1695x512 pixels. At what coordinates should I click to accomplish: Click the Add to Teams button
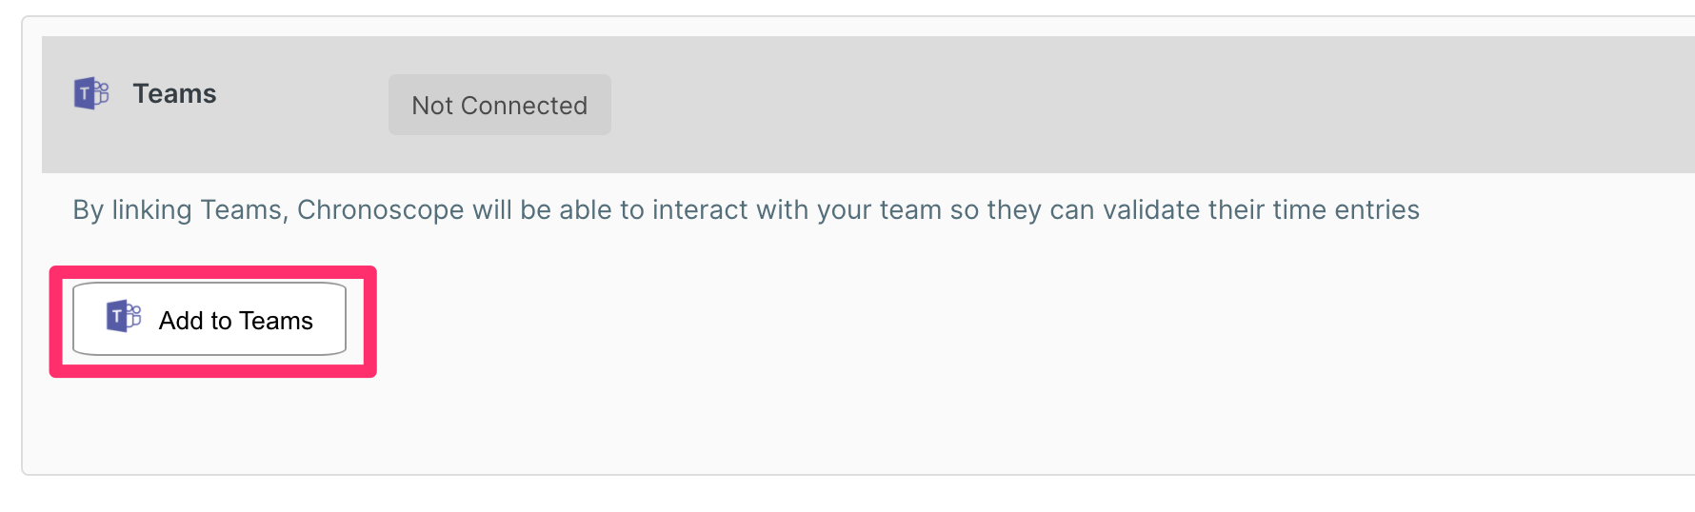(209, 319)
